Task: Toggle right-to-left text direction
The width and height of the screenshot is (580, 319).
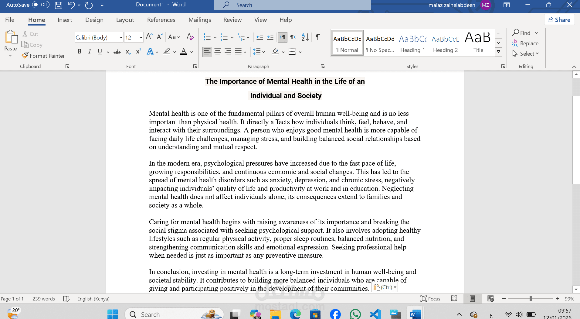Action: click(293, 37)
